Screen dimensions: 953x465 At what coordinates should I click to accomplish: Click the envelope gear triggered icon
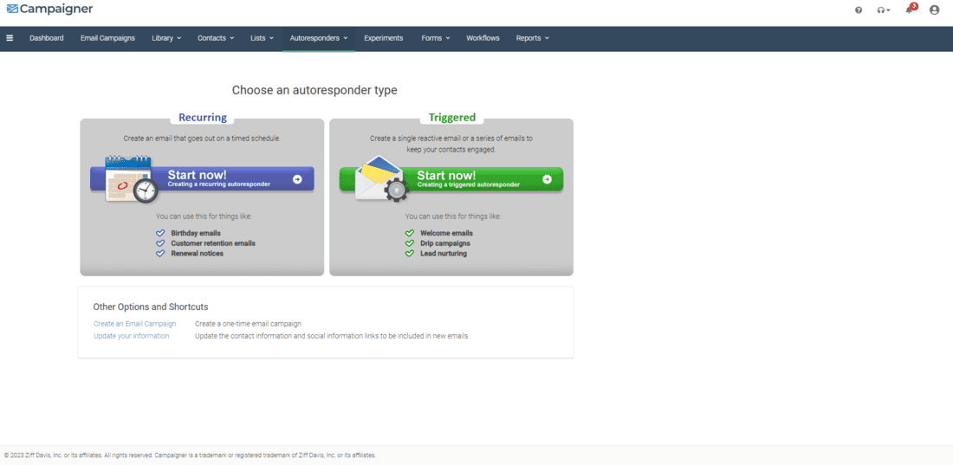coord(379,179)
